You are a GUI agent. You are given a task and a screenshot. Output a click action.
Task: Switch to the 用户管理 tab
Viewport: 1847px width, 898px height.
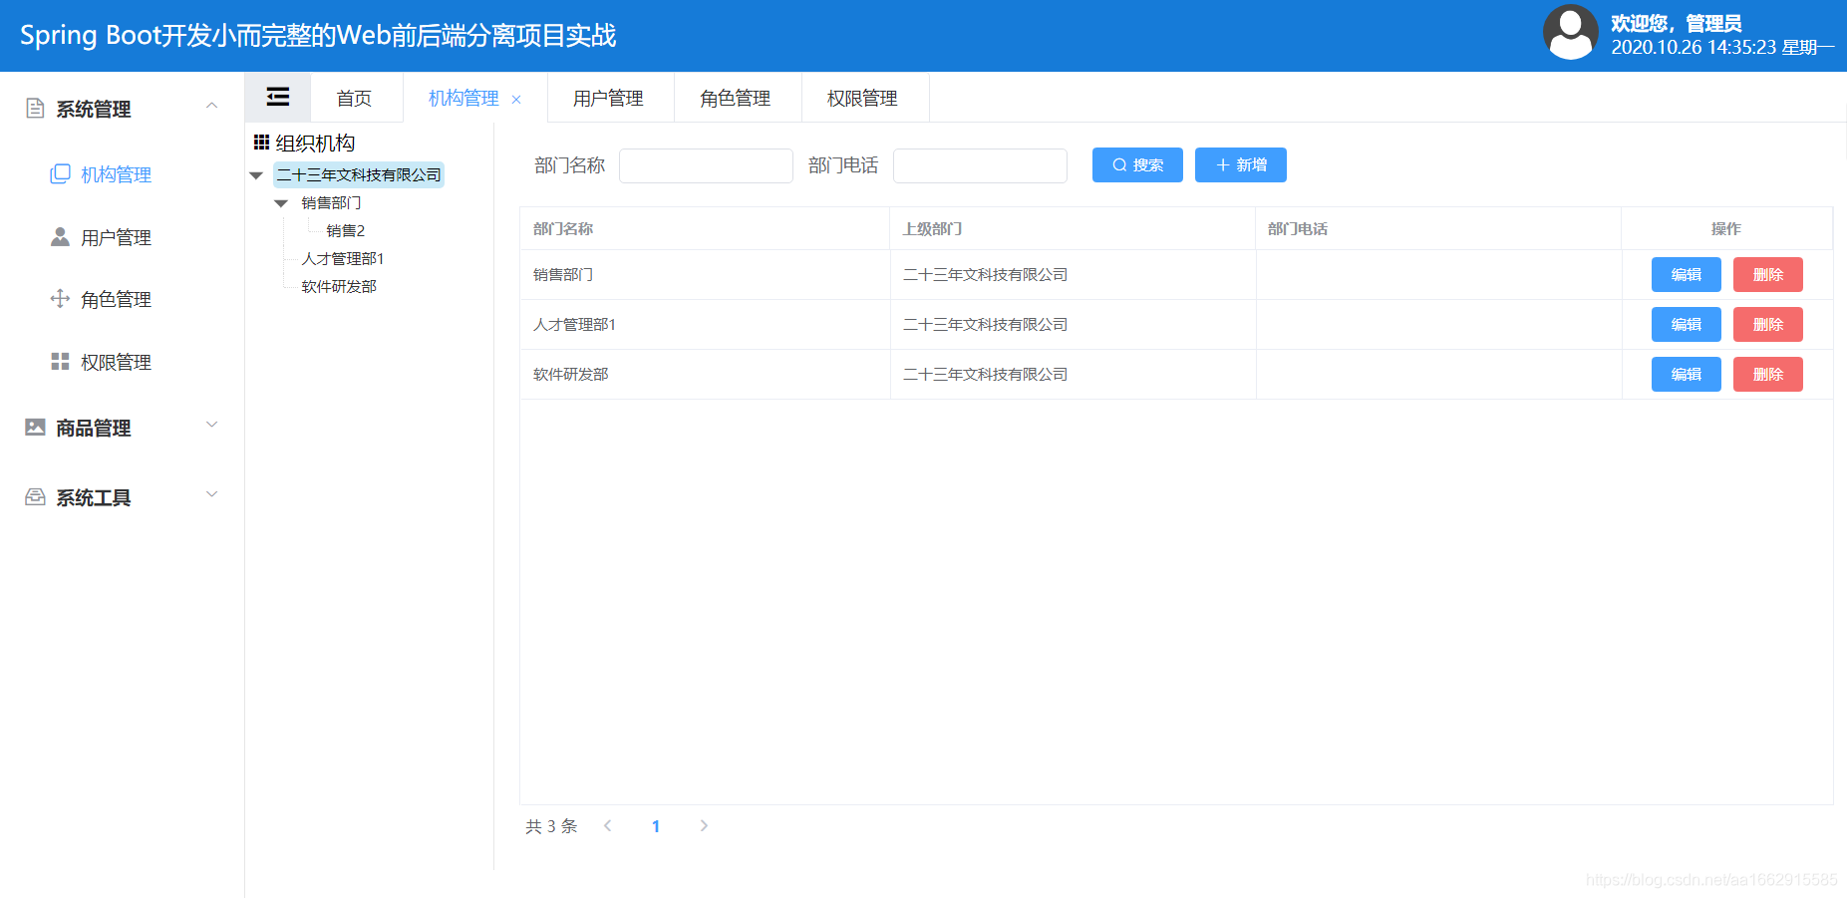609,98
